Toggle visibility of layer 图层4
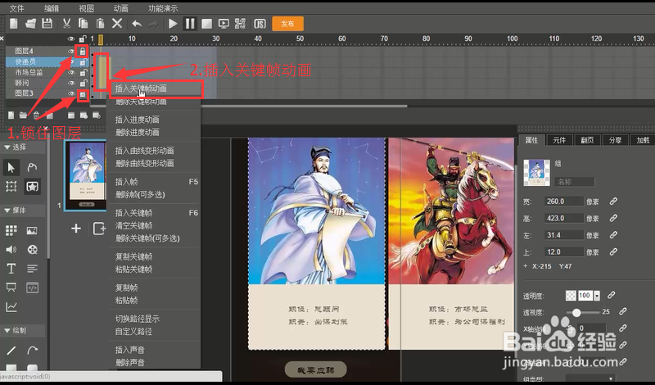655x385 pixels. 71,51
